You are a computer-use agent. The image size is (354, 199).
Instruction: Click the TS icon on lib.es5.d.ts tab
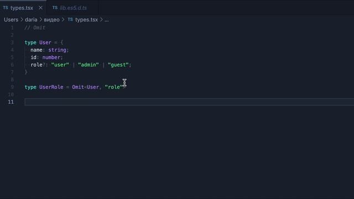click(55, 8)
